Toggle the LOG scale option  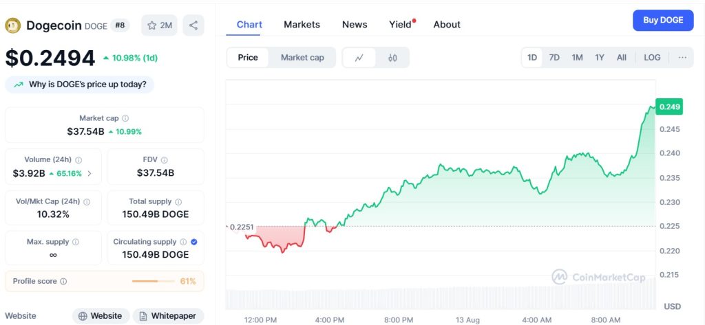[x=652, y=58]
